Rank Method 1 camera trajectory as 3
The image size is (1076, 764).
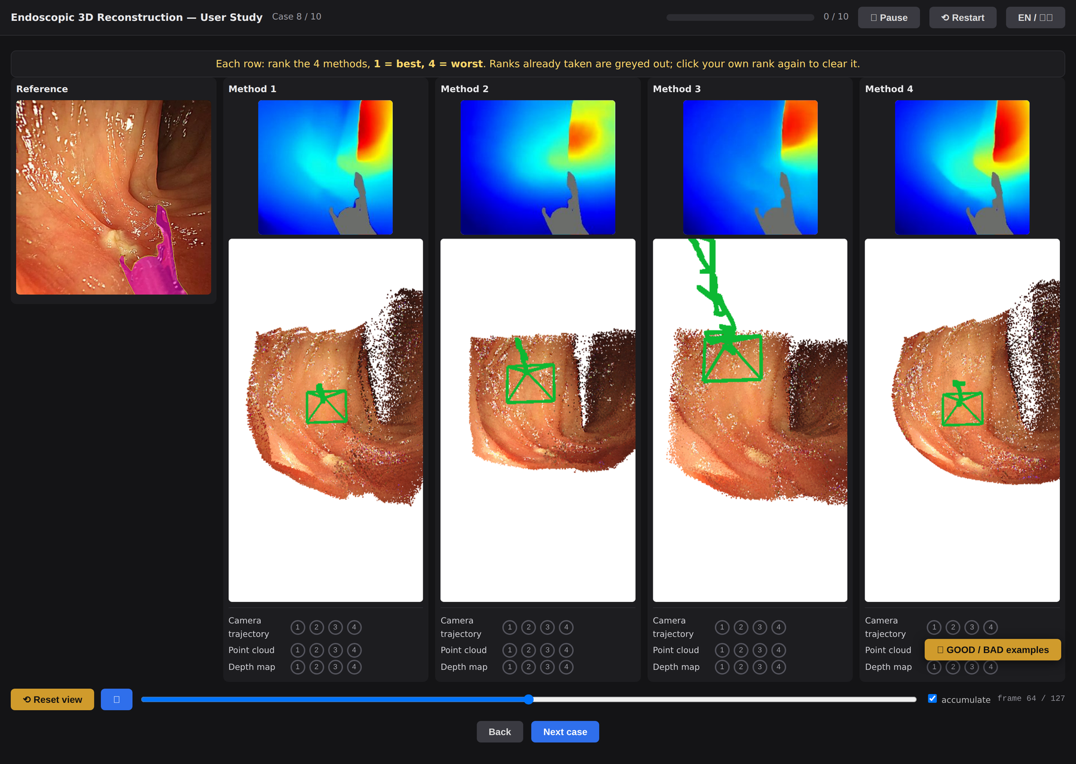pyautogui.click(x=336, y=627)
